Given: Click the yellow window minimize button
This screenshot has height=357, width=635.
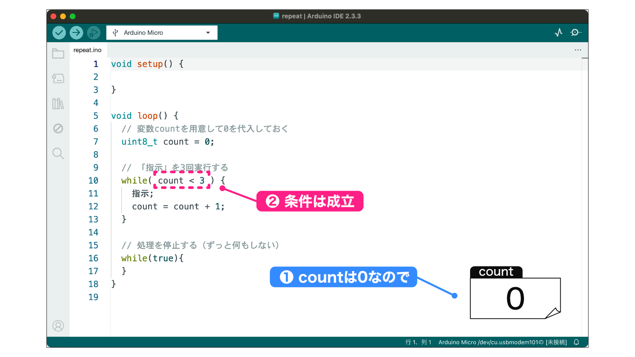Looking at the screenshot, I should tap(63, 16).
